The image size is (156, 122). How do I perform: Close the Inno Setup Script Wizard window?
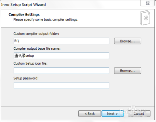pos(148,3)
